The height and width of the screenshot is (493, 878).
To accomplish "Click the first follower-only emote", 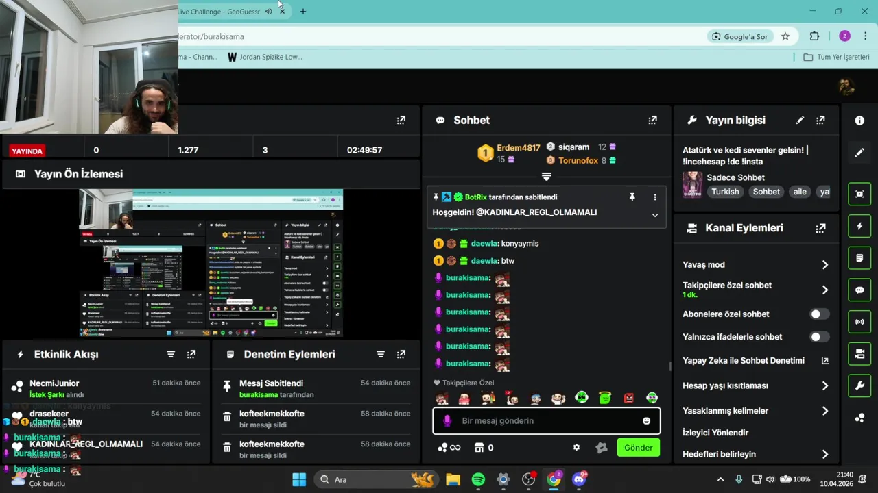I will [442, 398].
